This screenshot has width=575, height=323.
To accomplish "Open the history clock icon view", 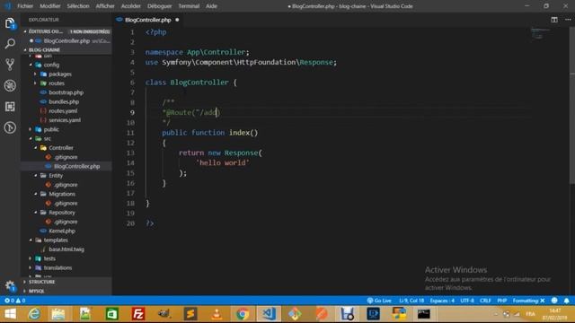I will click(x=10, y=127).
